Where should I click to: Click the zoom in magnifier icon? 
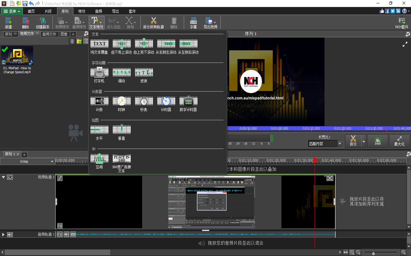(403, 252)
